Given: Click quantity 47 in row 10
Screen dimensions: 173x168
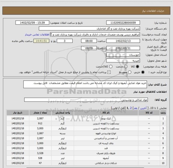Looking at the screenshot, I should coord(40,163).
